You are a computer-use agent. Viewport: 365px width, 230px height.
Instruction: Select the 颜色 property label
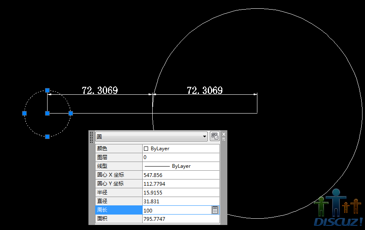click(x=119, y=149)
